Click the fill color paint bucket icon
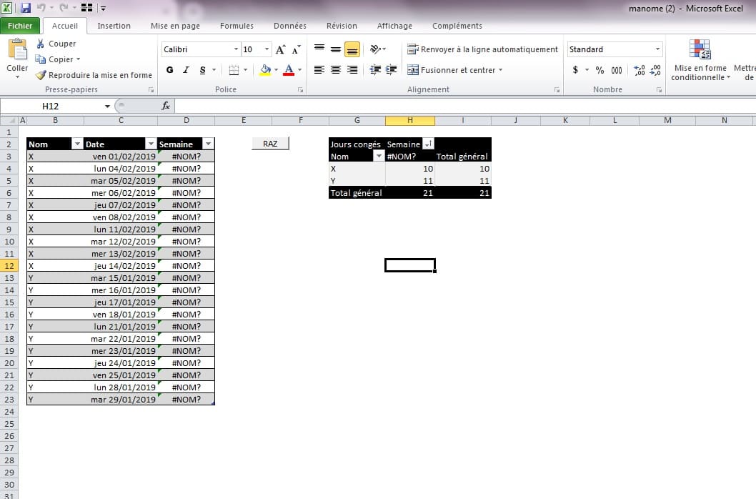This screenshot has height=499, width=756. pyautogui.click(x=265, y=70)
